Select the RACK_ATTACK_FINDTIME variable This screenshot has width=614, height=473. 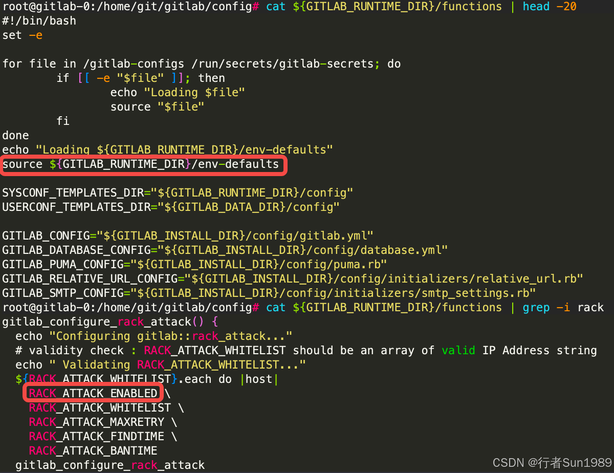pyautogui.click(x=97, y=437)
